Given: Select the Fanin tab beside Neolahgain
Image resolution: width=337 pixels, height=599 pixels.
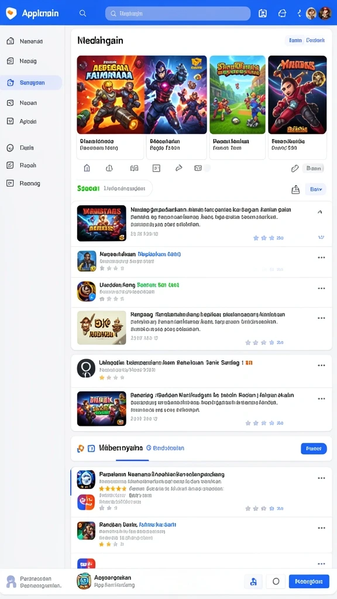Looking at the screenshot, I should click(295, 40).
